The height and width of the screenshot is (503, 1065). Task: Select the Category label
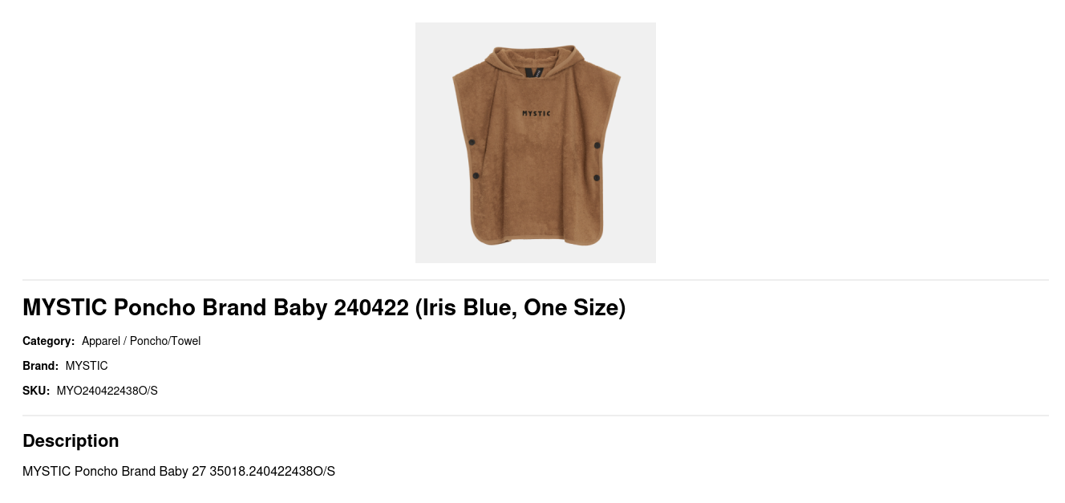[x=48, y=341]
